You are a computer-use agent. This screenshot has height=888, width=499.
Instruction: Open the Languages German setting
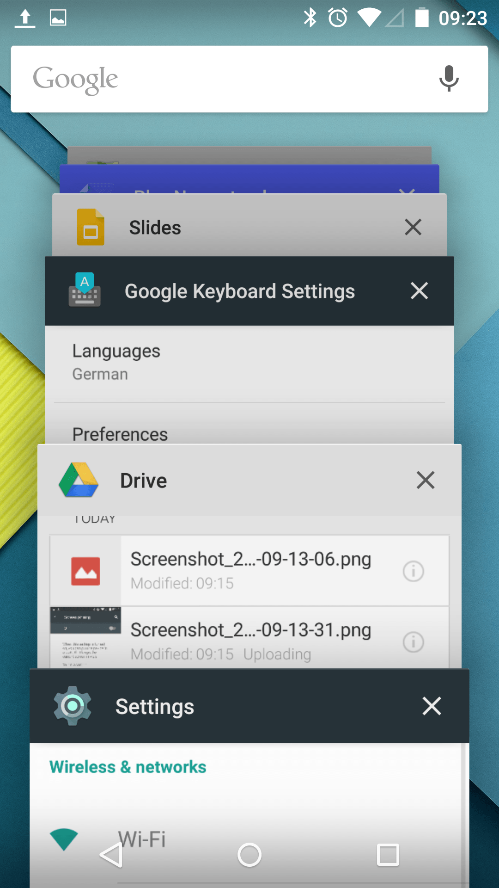(116, 362)
